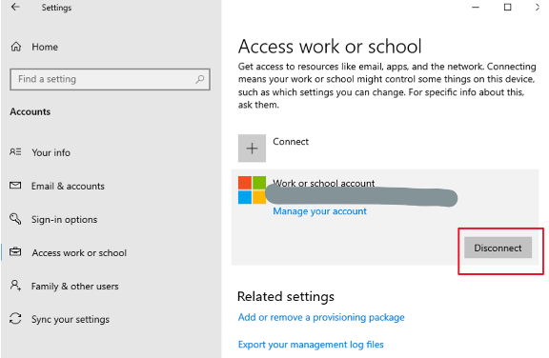Click the plus Connect icon

252,149
